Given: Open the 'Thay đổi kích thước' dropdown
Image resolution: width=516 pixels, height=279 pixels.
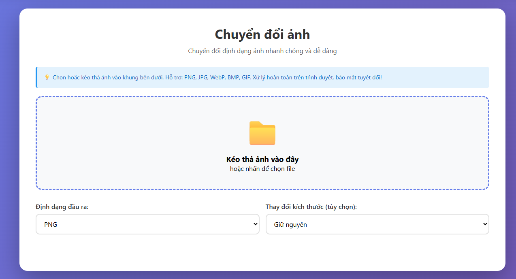Looking at the screenshot, I should coord(377,224).
